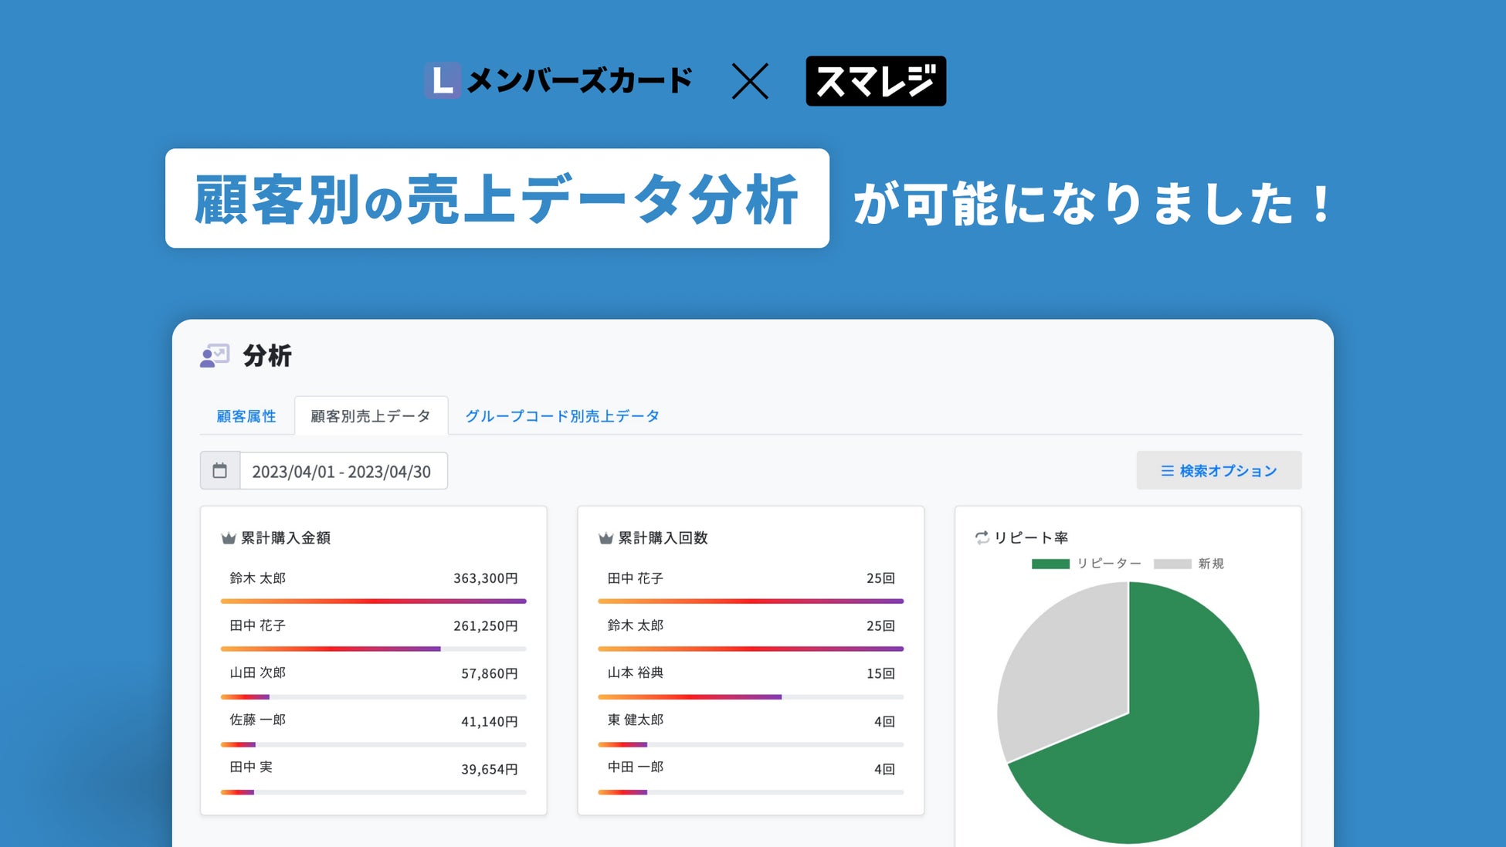The width and height of the screenshot is (1506, 847).
Task: Click the スマレジ logo
Action: click(x=876, y=81)
